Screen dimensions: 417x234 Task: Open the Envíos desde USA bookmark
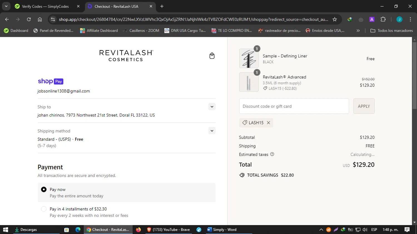click(325, 31)
